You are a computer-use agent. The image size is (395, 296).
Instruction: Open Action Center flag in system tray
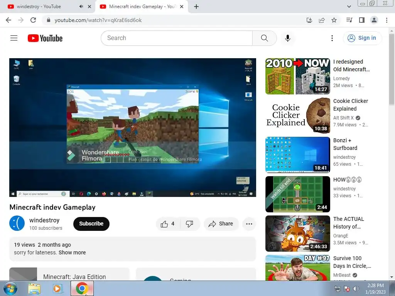[347, 289]
